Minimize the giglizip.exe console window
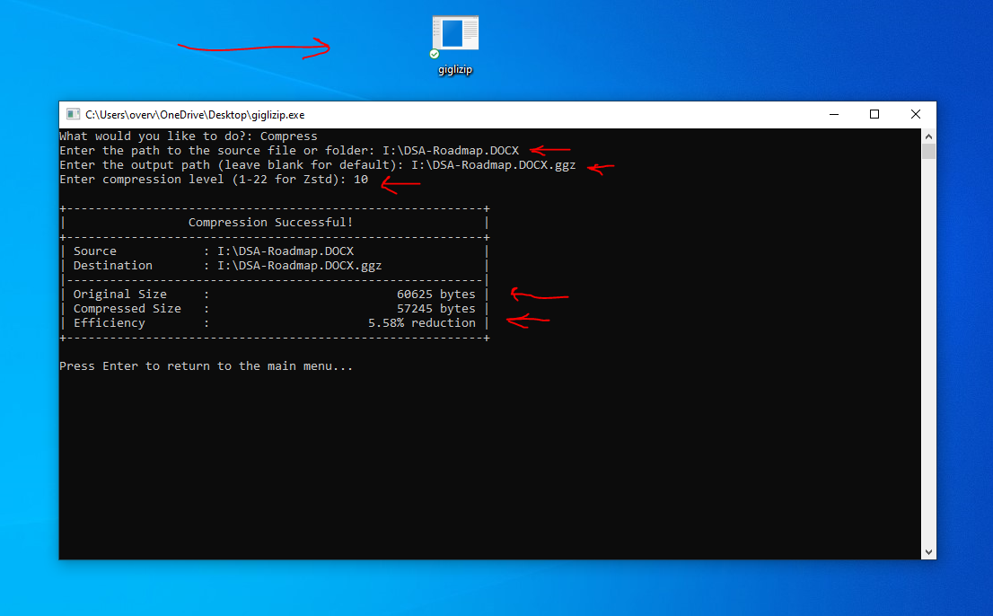The height and width of the screenshot is (616, 993). pyautogui.click(x=834, y=114)
